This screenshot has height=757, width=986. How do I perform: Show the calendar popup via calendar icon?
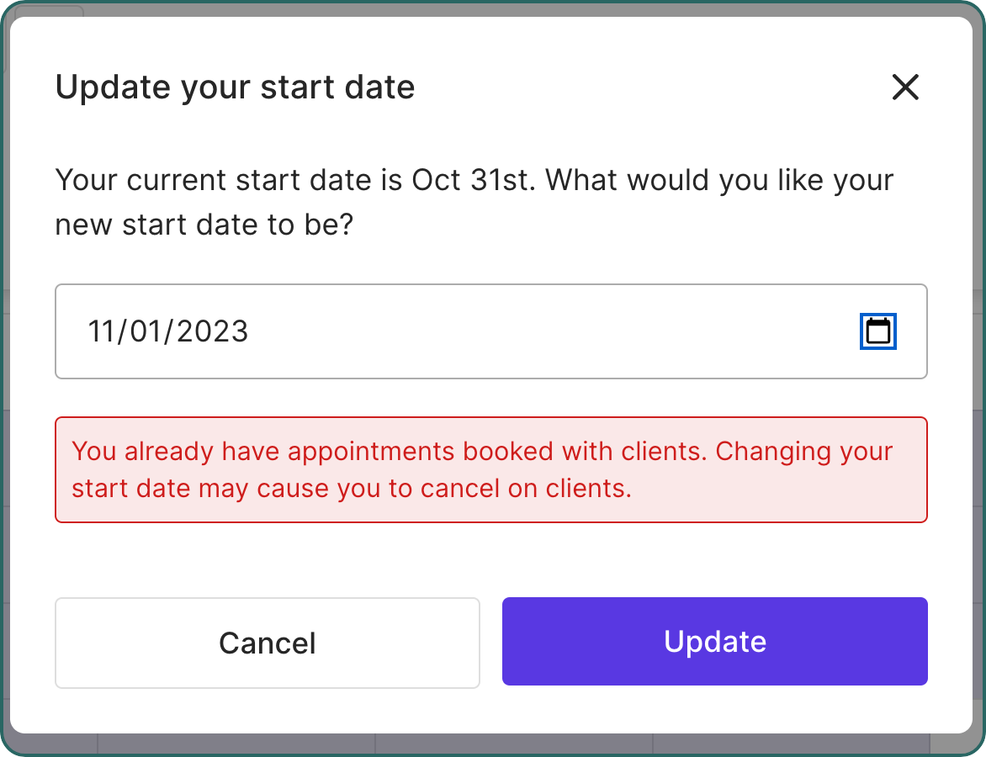pos(878,331)
